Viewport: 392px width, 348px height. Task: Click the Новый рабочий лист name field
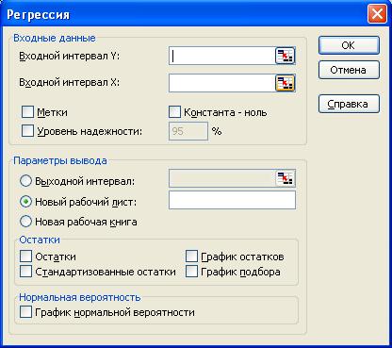point(232,200)
